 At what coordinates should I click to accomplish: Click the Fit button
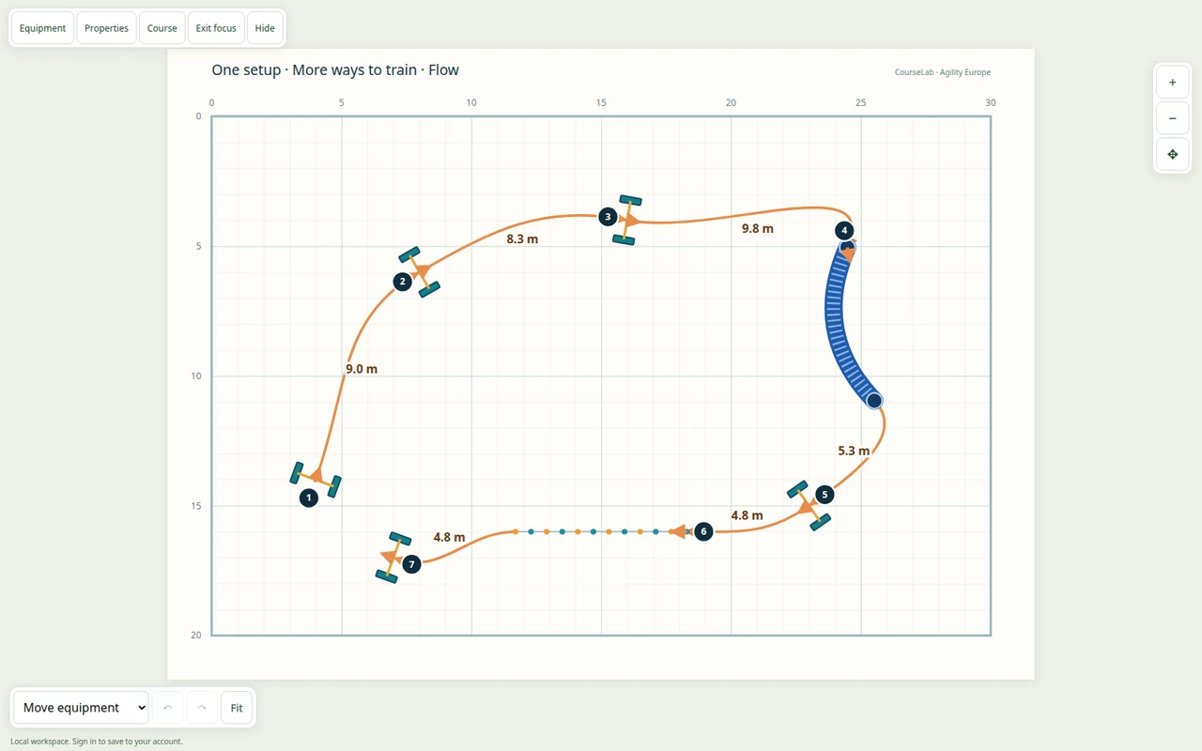(237, 708)
